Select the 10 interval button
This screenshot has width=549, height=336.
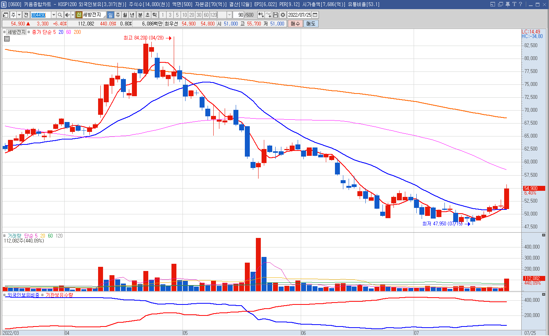(184, 15)
